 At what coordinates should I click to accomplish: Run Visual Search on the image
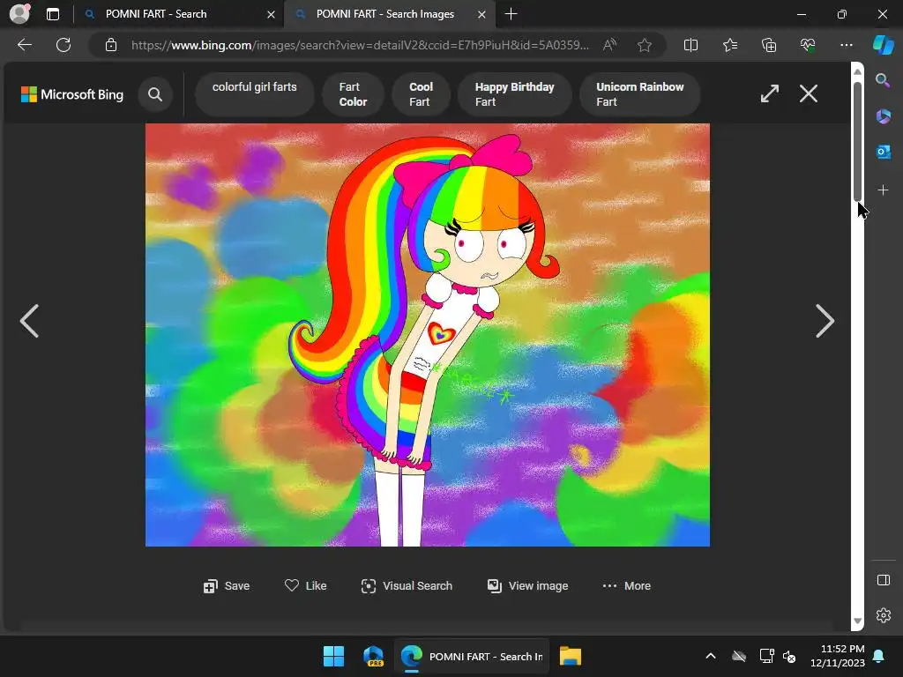(x=407, y=586)
